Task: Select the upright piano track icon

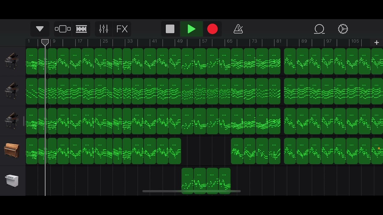Action: coord(12,150)
